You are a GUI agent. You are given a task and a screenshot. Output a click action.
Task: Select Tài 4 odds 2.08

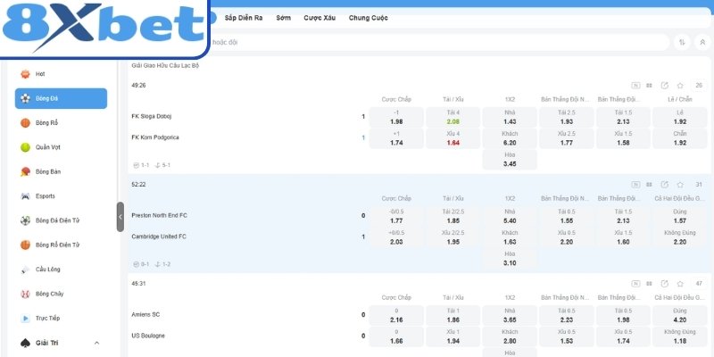click(453, 118)
